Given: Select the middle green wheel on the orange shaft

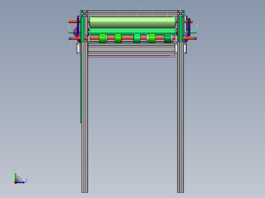Looking at the screenshot, I should (137, 38).
